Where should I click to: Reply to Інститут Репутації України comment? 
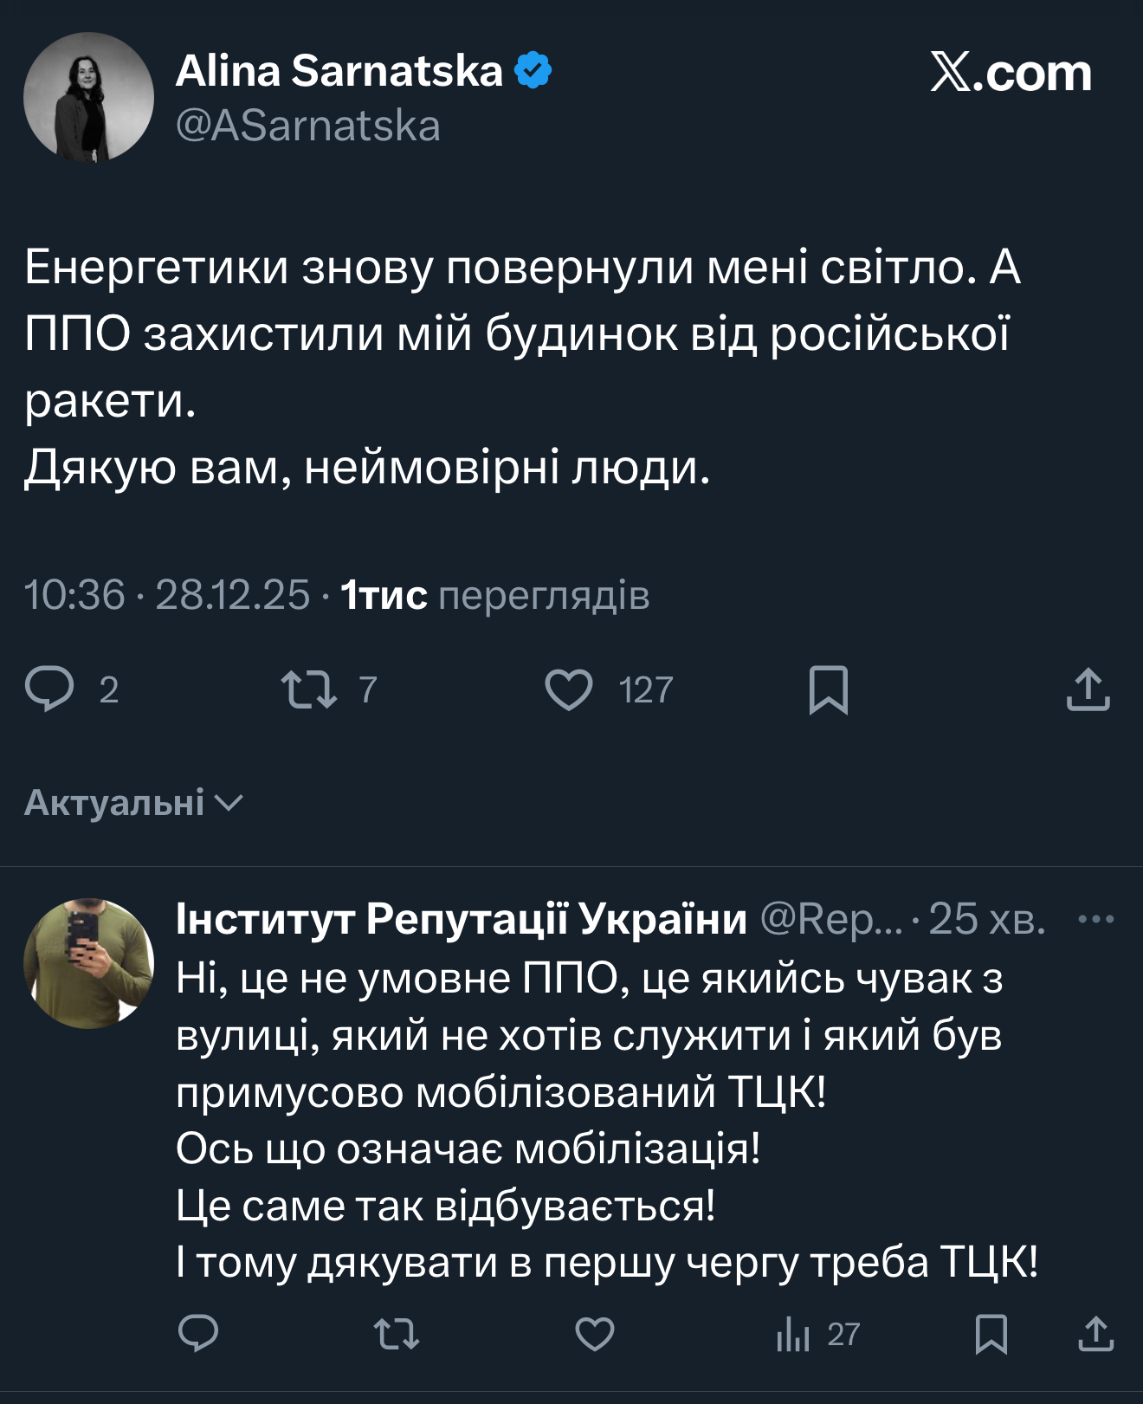[198, 1334]
